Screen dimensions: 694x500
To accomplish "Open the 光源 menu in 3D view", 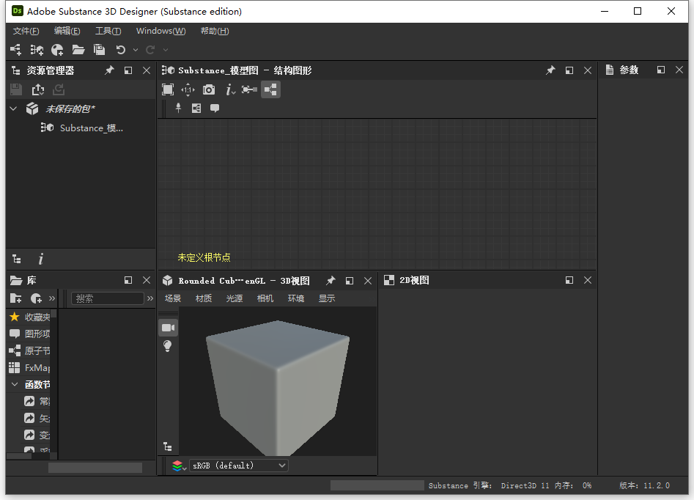I will 234,298.
